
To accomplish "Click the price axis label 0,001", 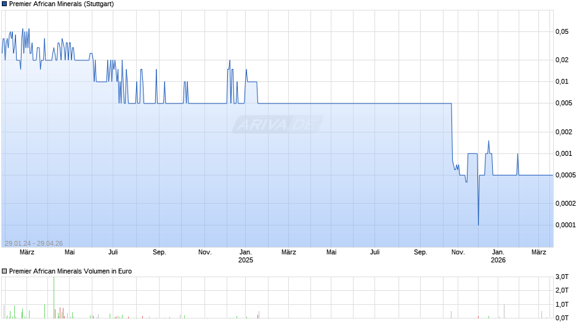I will tap(564, 154).
